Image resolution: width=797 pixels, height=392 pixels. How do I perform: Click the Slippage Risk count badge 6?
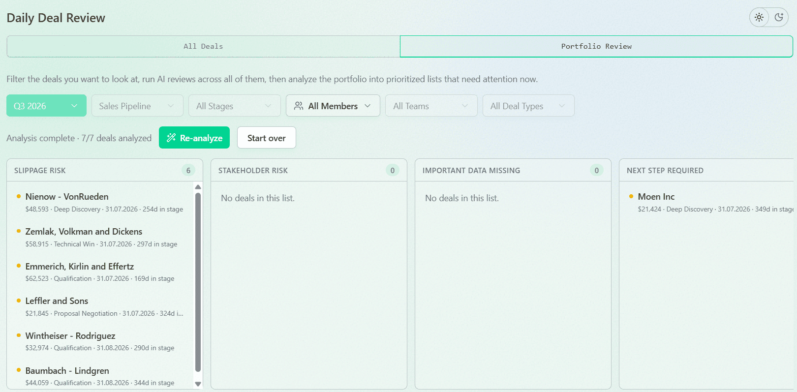pyautogui.click(x=188, y=170)
